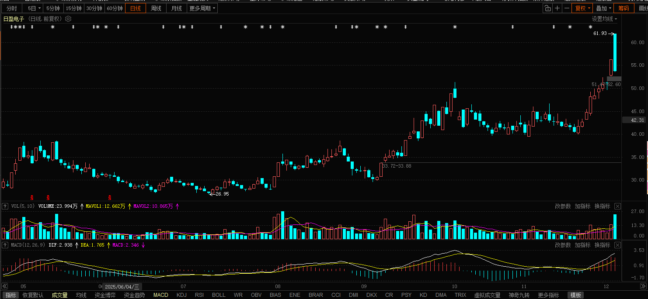
Task: Select the 资金趋势 indicator
Action: click(x=134, y=296)
